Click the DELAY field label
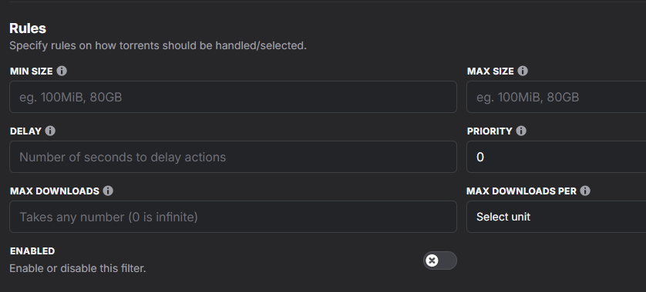 tap(25, 131)
